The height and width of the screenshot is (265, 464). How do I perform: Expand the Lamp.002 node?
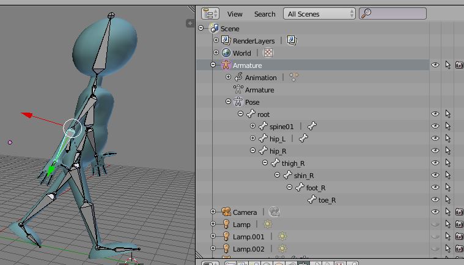point(213,248)
